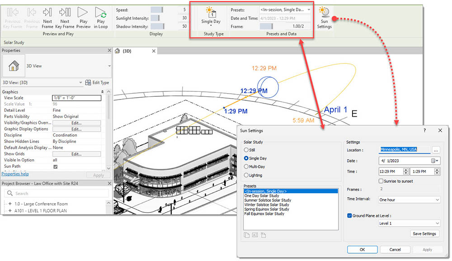
Task: Uncheck Ground Plane at Level
Action: pos(349,216)
